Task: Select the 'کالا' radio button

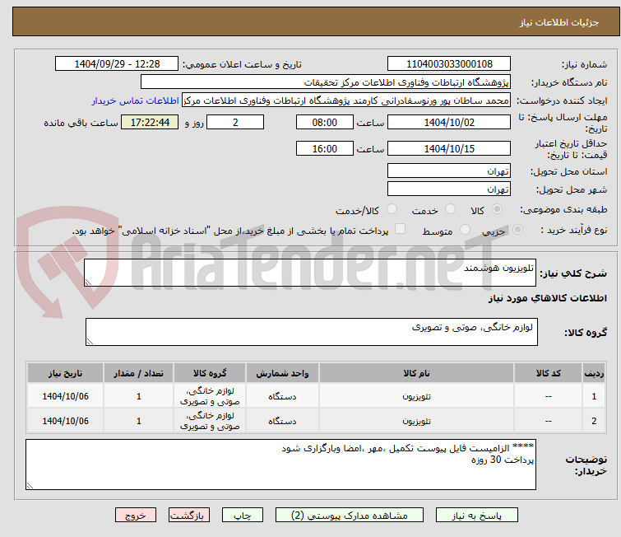Action: (x=497, y=209)
